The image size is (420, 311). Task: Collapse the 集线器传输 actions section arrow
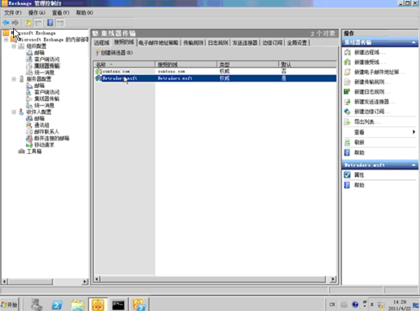point(413,42)
